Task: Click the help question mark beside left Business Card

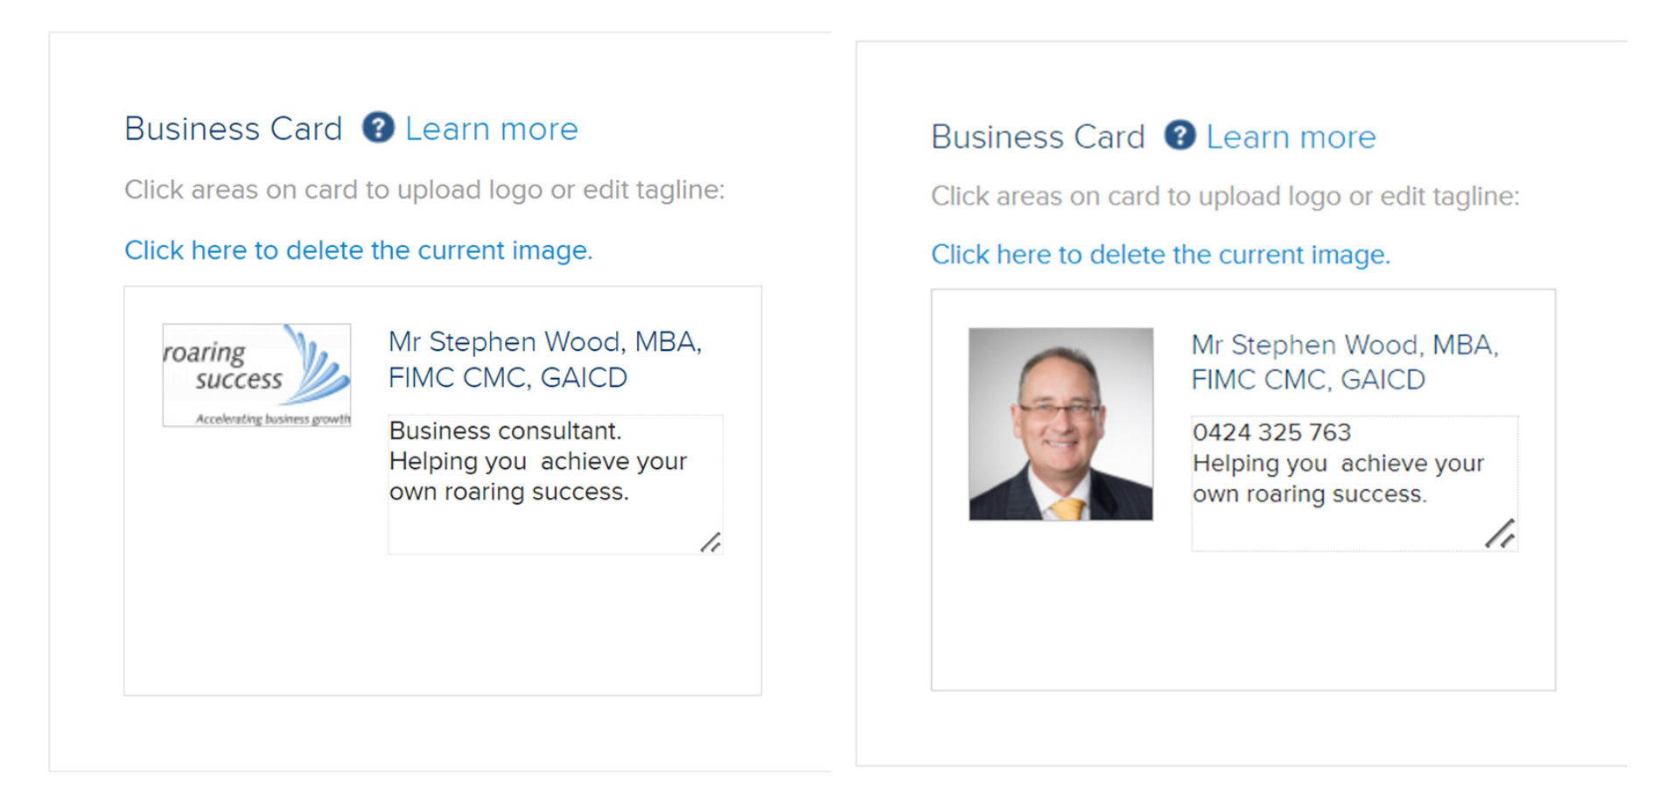Action: [377, 129]
